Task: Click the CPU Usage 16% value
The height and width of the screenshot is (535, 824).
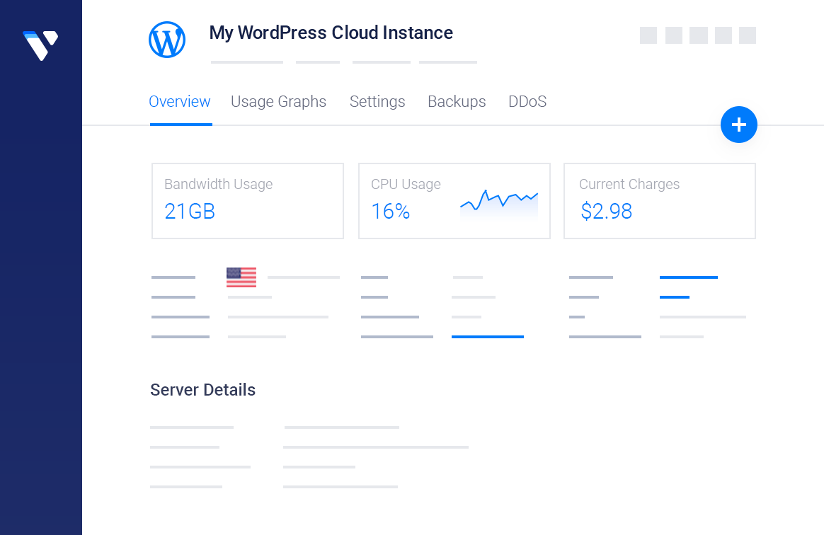Action: coord(390,212)
